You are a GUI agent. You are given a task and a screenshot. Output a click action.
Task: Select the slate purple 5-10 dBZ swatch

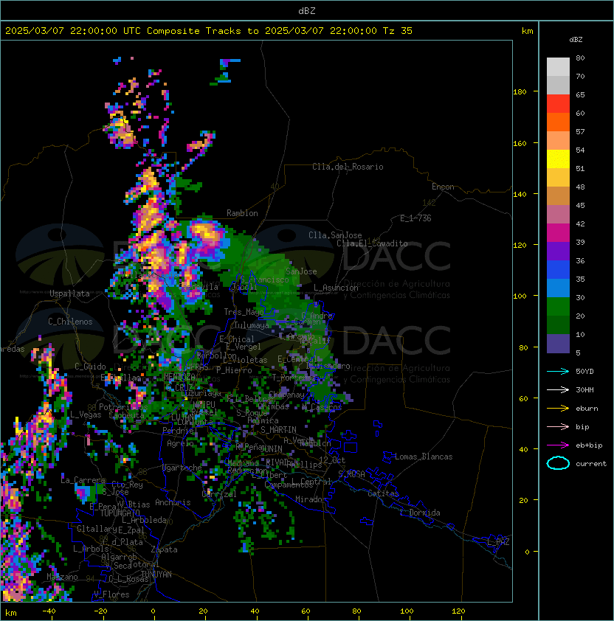click(x=558, y=344)
